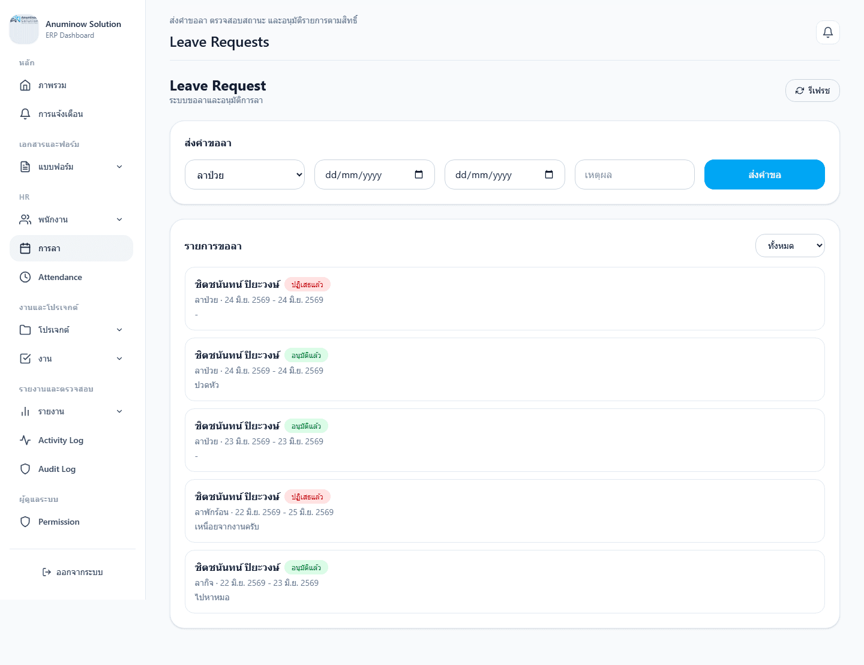This screenshot has width=864, height=665.
Task: Expand the โปรเจกต์ submenu chevron
Action: pyautogui.click(x=119, y=330)
